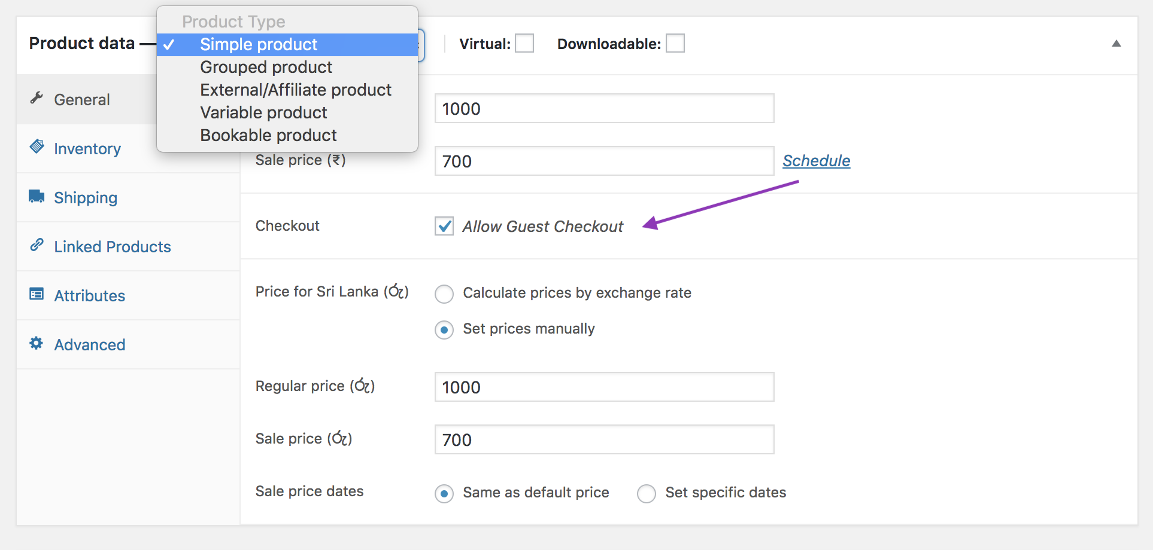Click the Price for Sri Lanka label
The height and width of the screenshot is (550, 1153).
pos(332,292)
